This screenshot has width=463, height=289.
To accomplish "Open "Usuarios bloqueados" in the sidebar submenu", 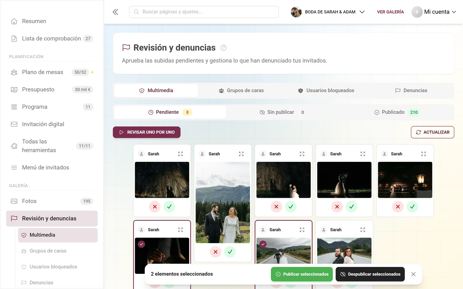I will (x=58, y=267).
